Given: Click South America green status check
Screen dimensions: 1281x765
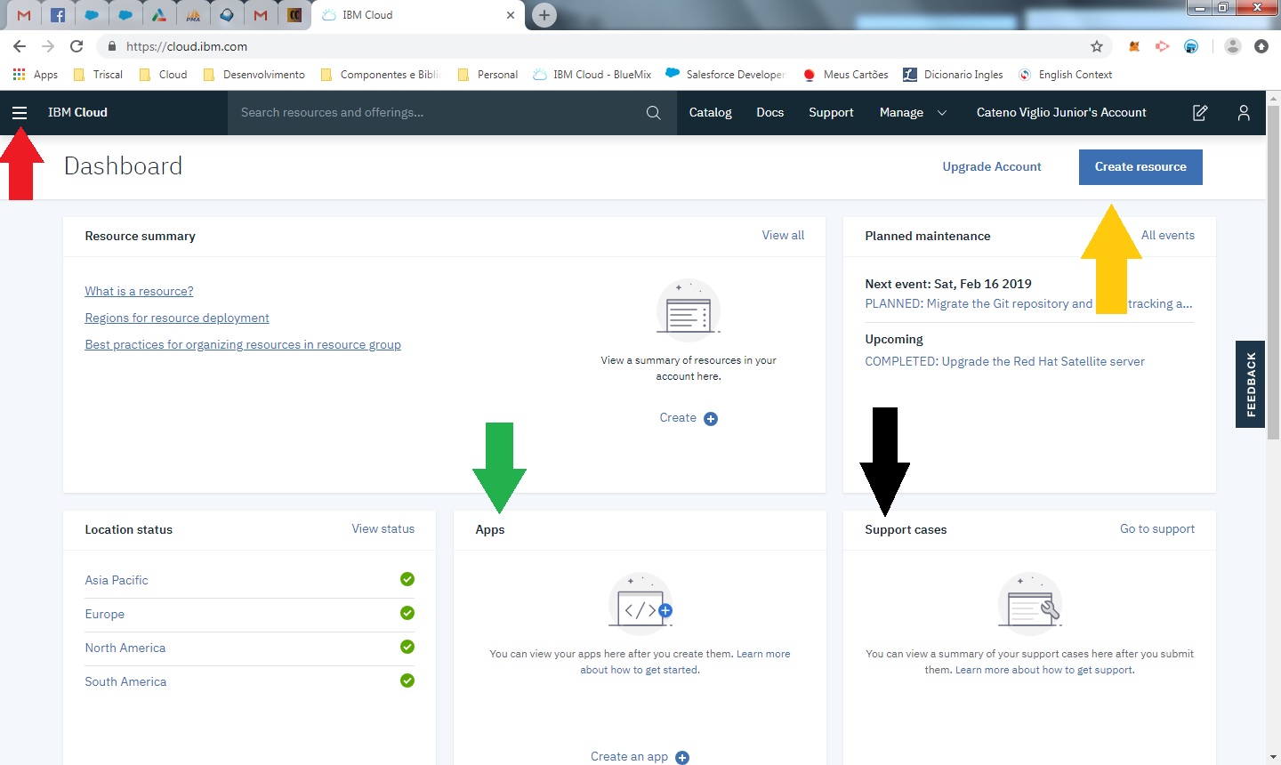Looking at the screenshot, I should (407, 680).
